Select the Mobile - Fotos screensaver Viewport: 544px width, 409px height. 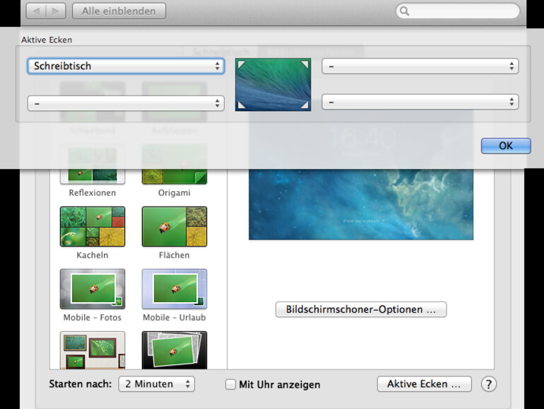[93, 289]
